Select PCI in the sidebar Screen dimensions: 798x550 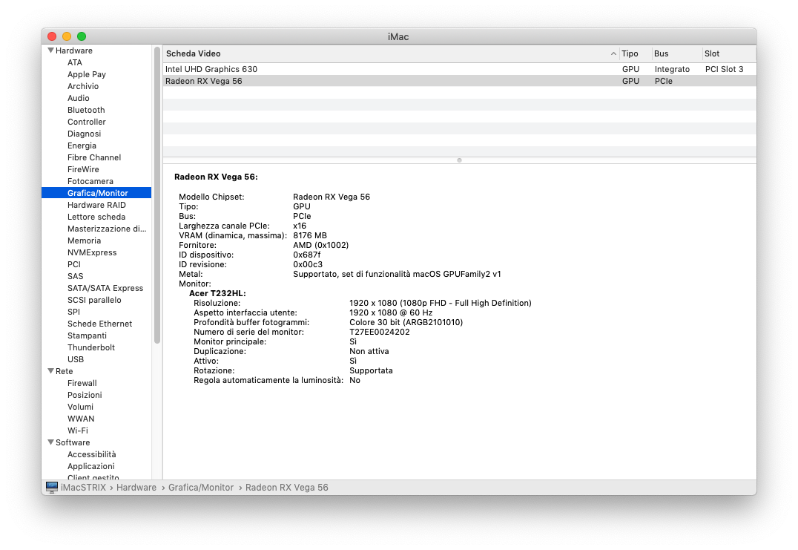tap(74, 264)
